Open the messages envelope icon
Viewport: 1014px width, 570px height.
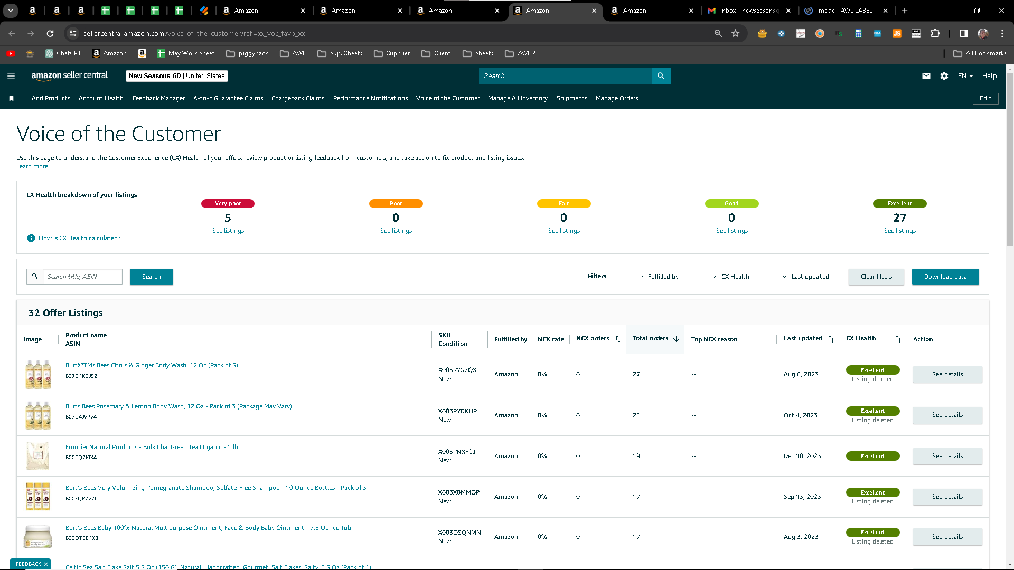tap(926, 76)
